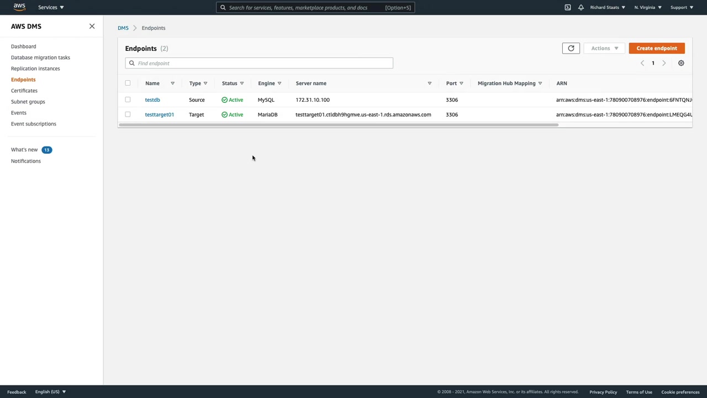The image size is (707, 398).
Task: Click the AWS services search box
Action: click(315, 7)
